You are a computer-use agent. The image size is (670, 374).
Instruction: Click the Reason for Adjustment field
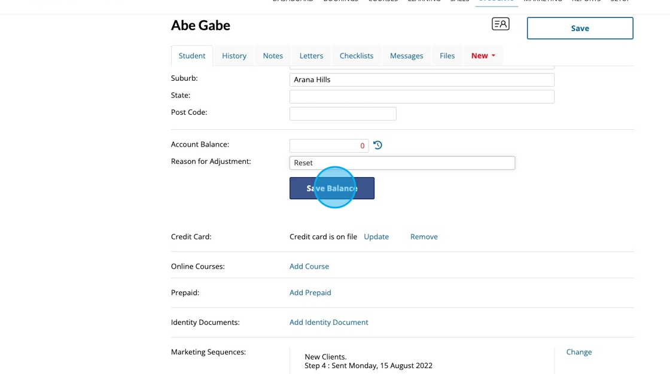click(402, 163)
